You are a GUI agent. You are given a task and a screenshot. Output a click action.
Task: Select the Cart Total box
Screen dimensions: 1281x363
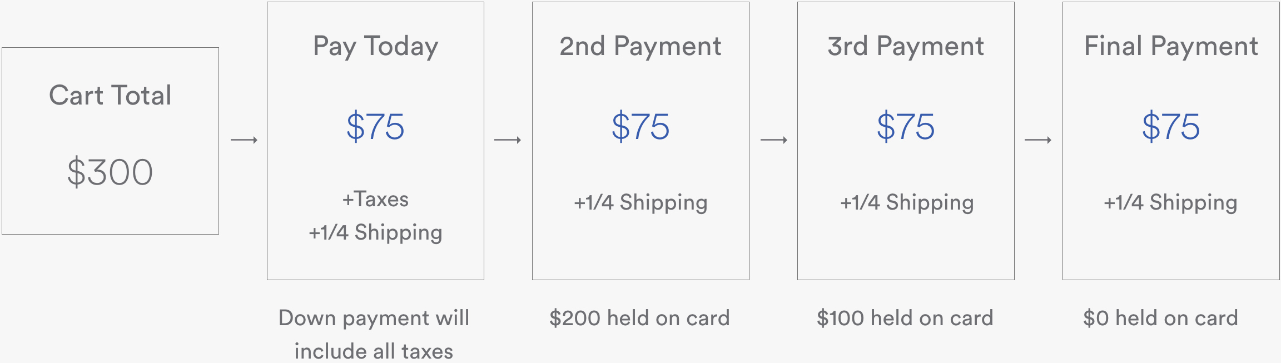(x=110, y=141)
